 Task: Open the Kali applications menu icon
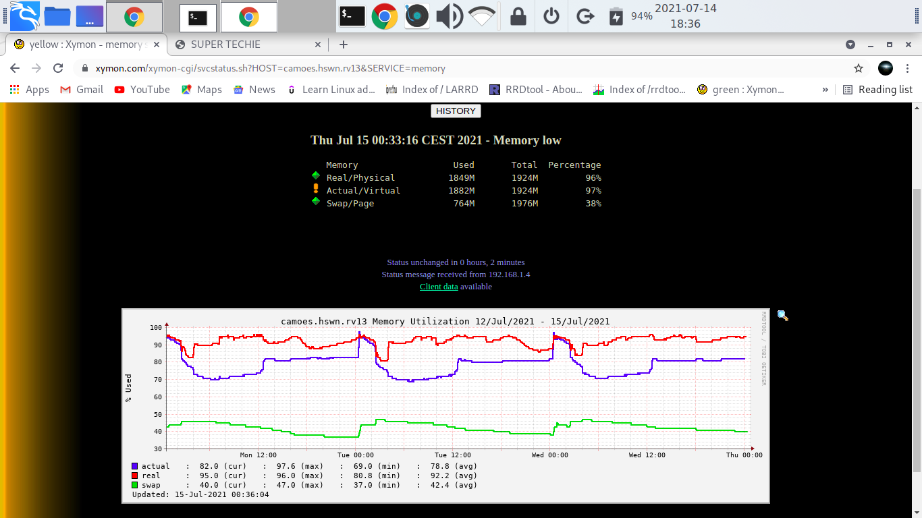click(x=24, y=16)
